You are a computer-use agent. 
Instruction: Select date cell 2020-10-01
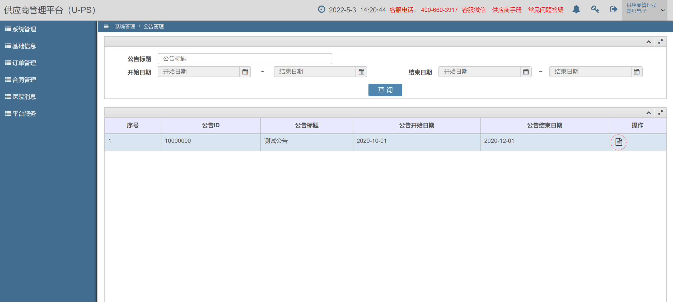coord(417,142)
